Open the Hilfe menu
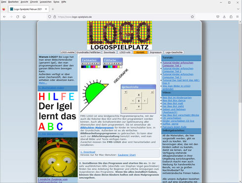The image size is (242, 183). 64,2
